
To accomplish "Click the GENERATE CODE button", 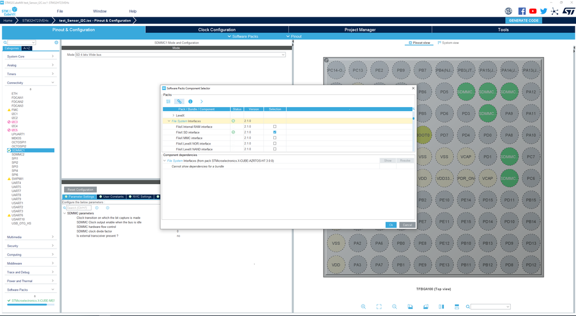I will 524,21.
